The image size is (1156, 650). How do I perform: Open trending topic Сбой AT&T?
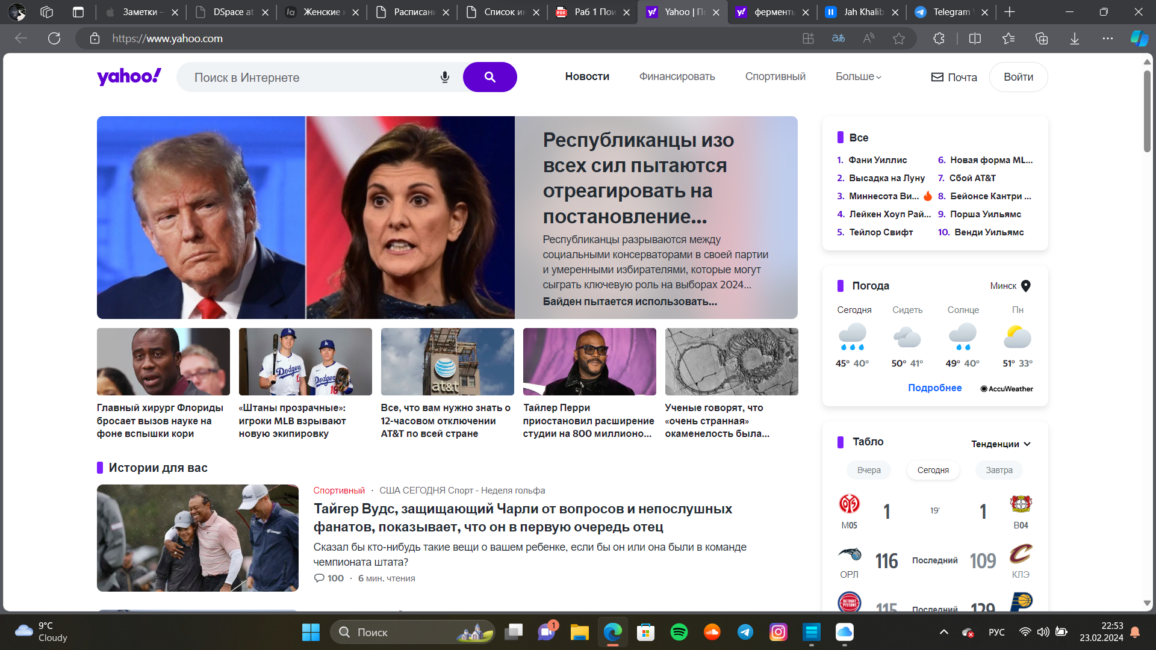pos(972,178)
